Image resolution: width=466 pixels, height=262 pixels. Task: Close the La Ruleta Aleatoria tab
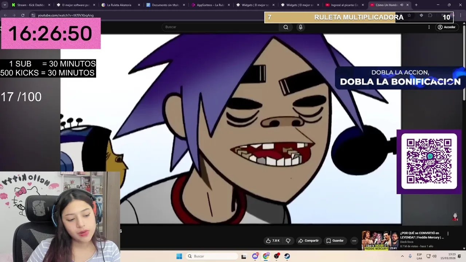[139, 5]
